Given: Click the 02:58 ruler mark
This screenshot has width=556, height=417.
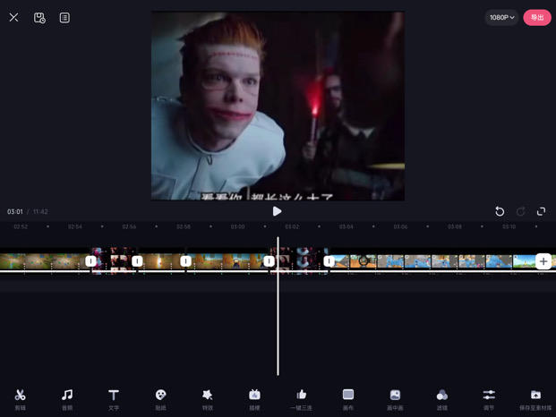Looking at the screenshot, I should [184, 226].
